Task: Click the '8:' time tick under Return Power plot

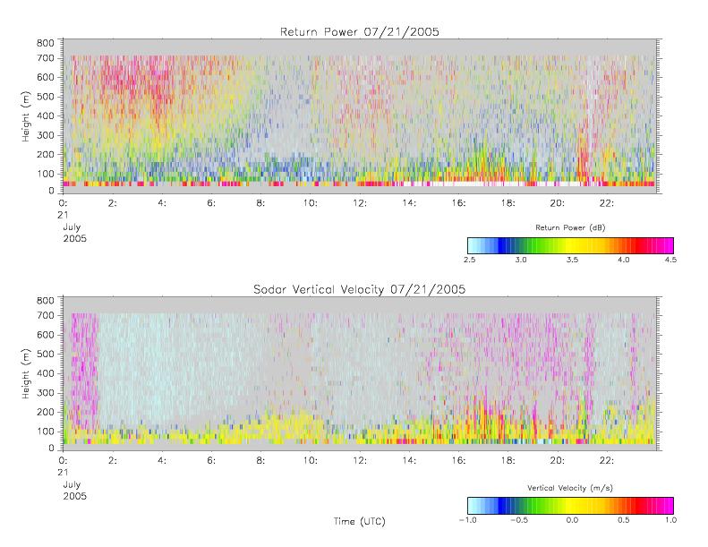Action: click(x=260, y=203)
